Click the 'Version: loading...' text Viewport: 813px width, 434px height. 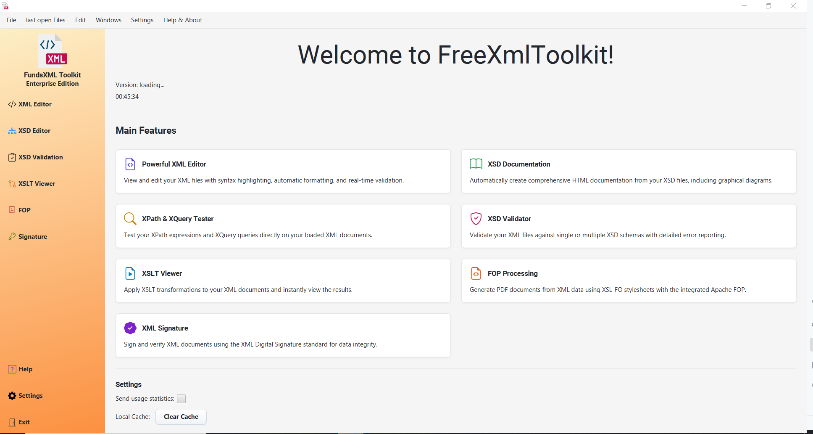(140, 85)
